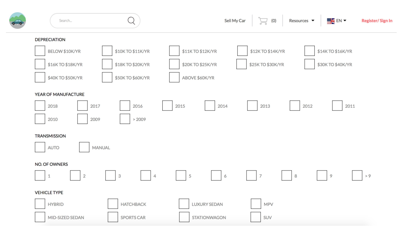Open the shopping cart icon

263,21
